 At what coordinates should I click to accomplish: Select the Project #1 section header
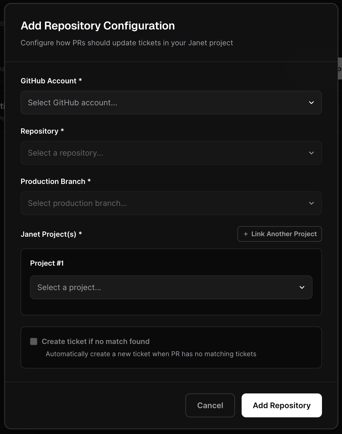47,263
